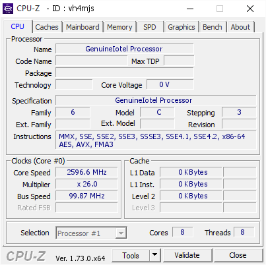Viewport: 266px width, 265px height.
Task: Select the Memory tab
Action: click(x=119, y=27)
